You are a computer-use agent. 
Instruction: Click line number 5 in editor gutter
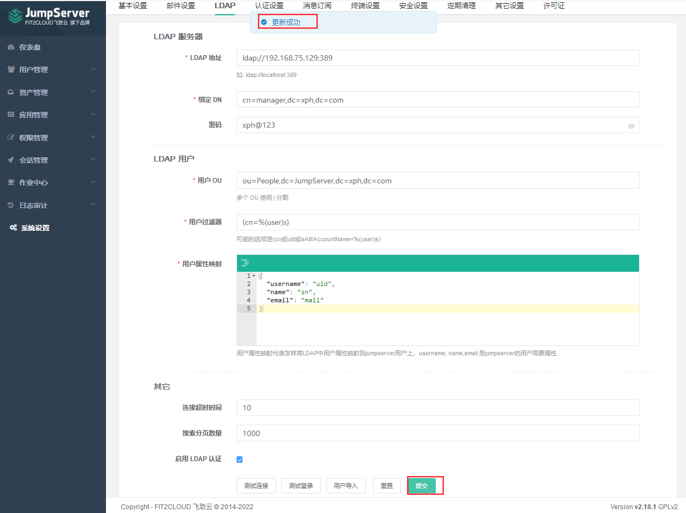click(249, 308)
